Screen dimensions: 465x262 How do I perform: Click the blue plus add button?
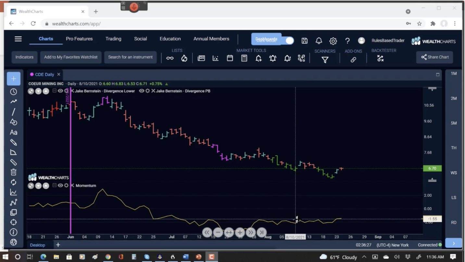tap(14, 79)
